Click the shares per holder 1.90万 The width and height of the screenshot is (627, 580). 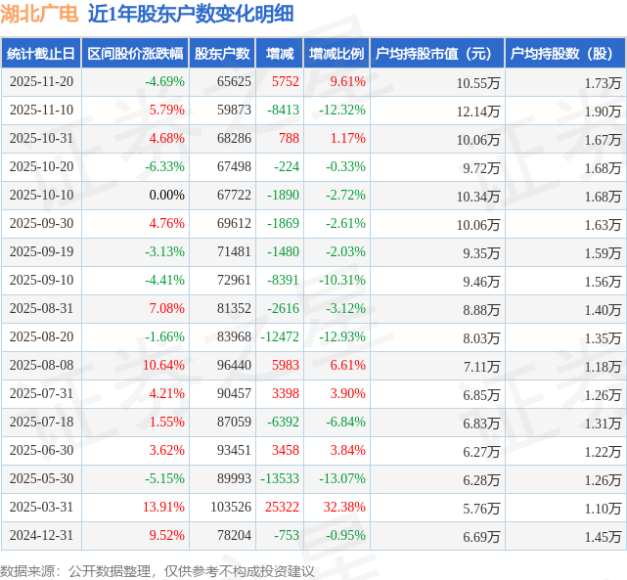click(603, 112)
